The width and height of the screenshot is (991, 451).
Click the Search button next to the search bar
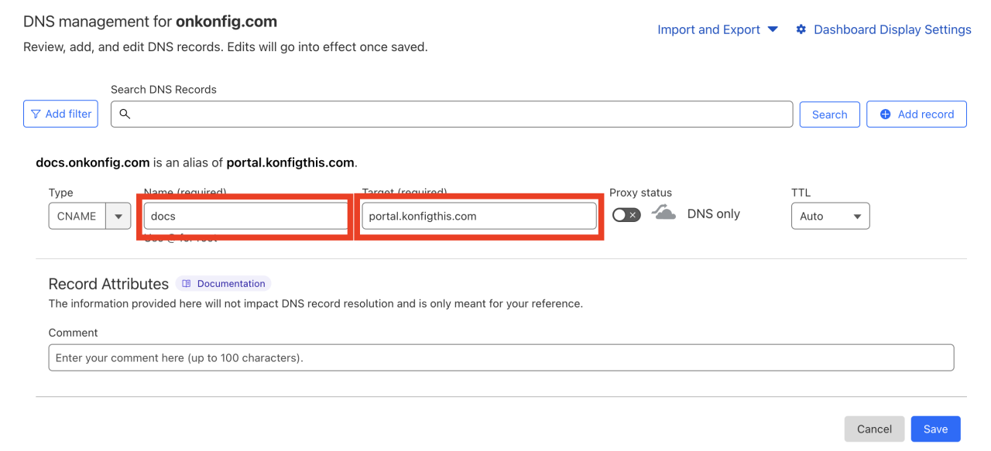click(829, 114)
